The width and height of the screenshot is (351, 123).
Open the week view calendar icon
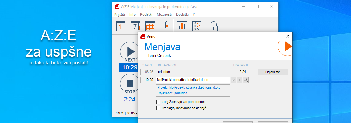(x=135, y=26)
